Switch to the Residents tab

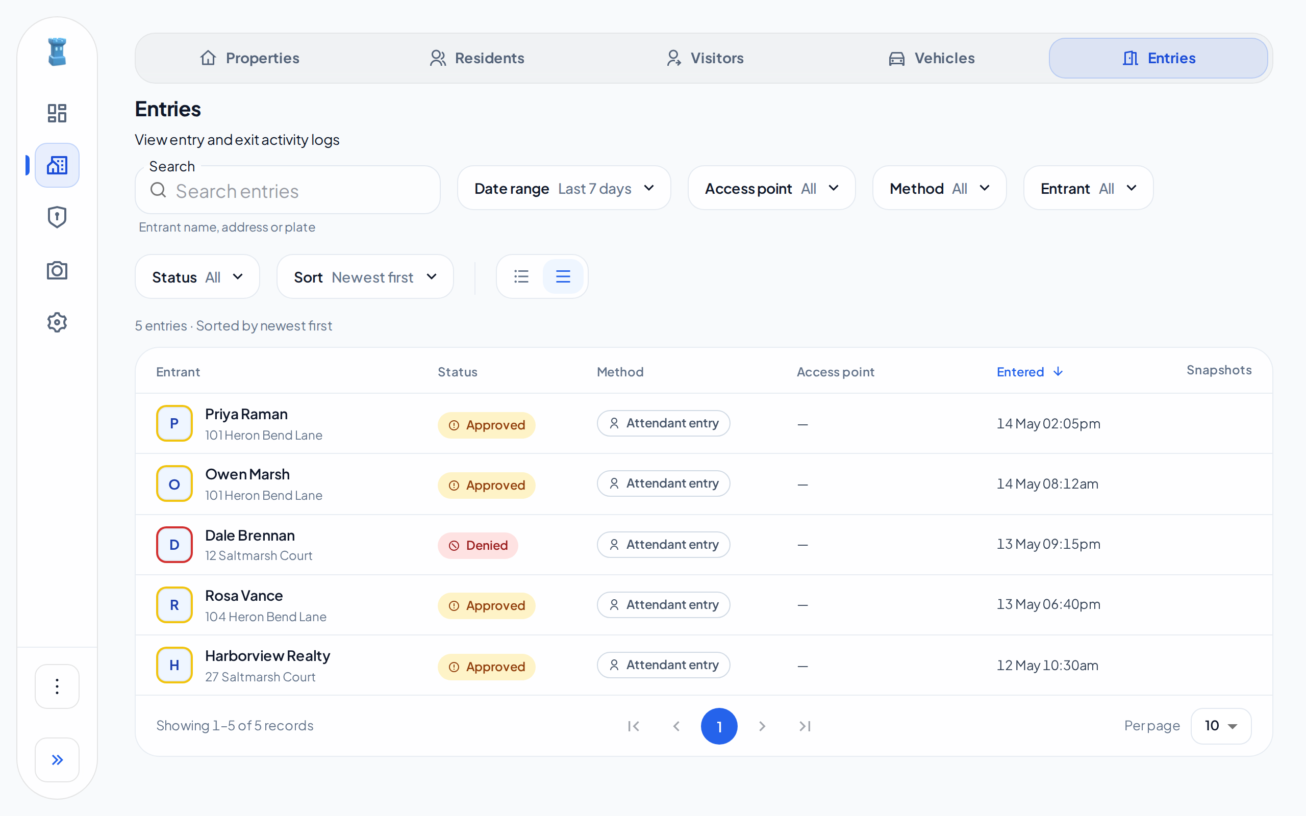coord(477,58)
